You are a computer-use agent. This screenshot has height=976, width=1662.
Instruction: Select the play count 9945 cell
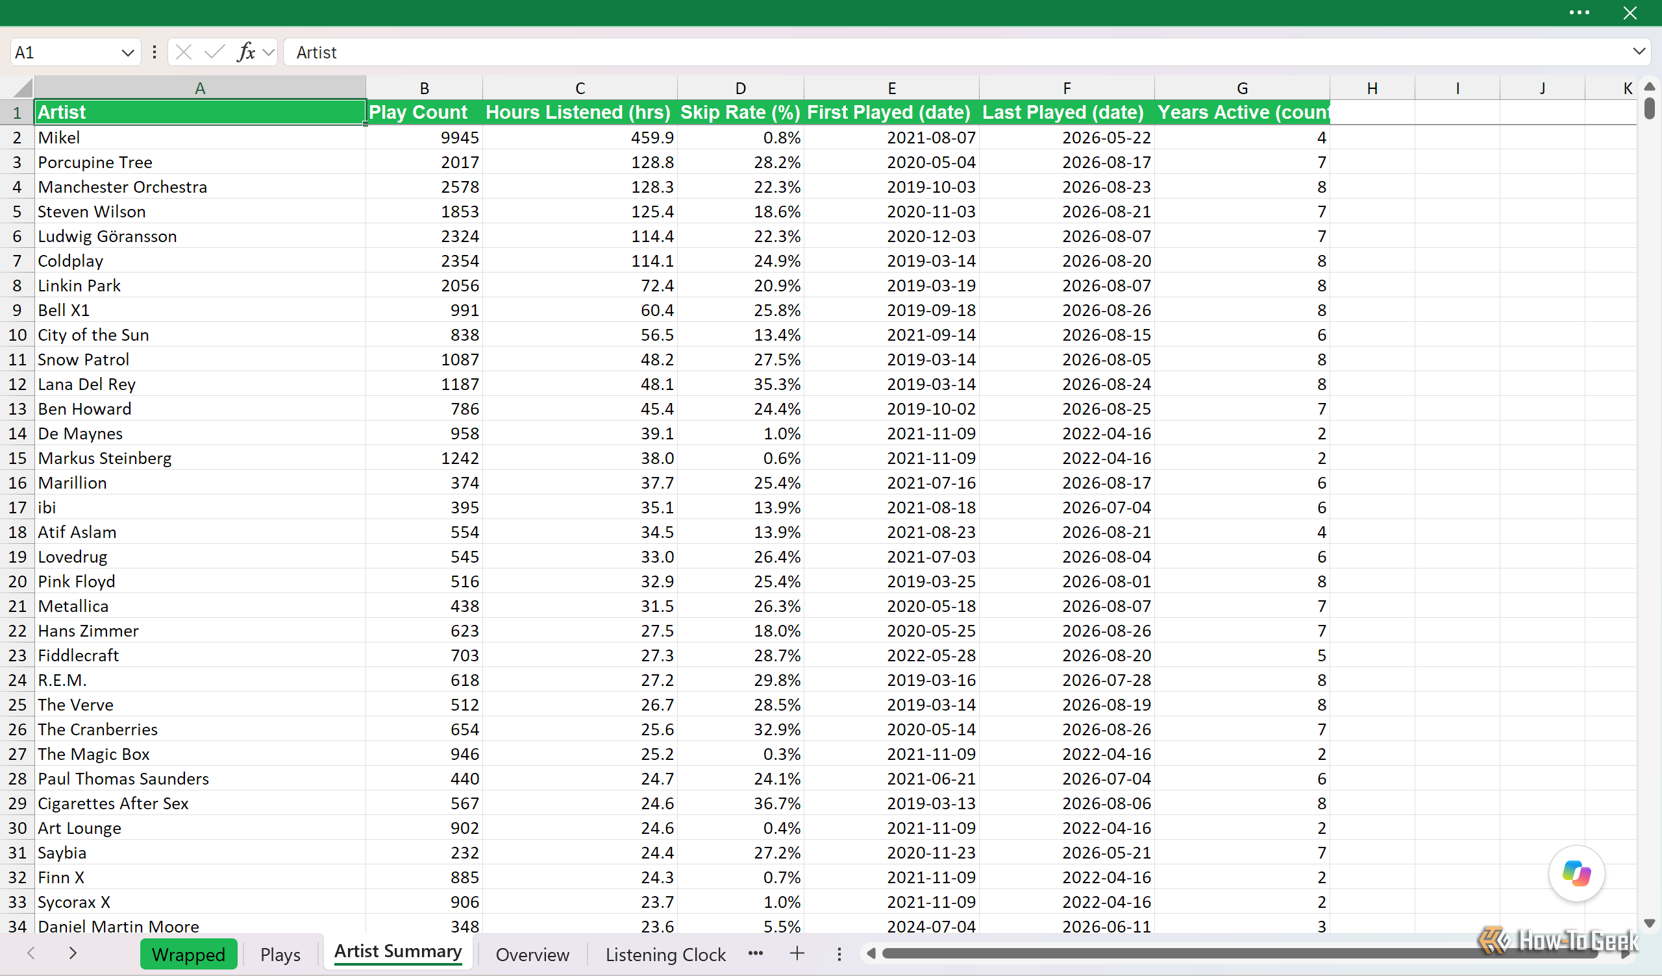[424, 137]
